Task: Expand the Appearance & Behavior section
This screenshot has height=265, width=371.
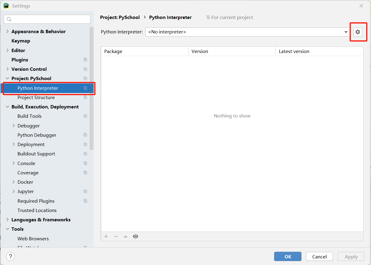Action: [8, 32]
